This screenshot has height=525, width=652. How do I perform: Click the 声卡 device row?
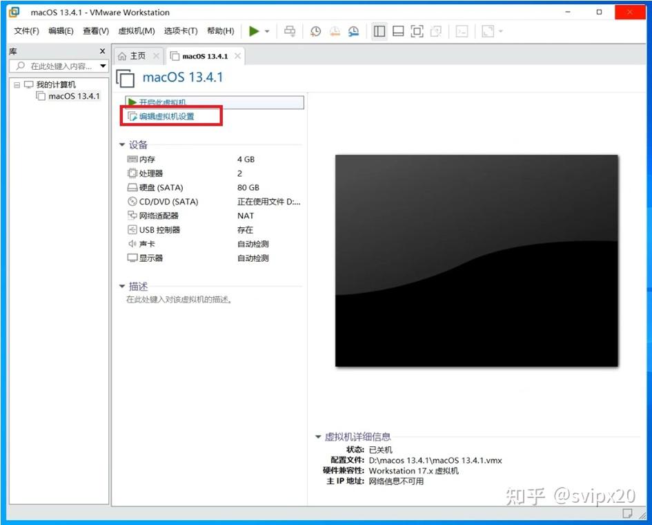(214, 244)
